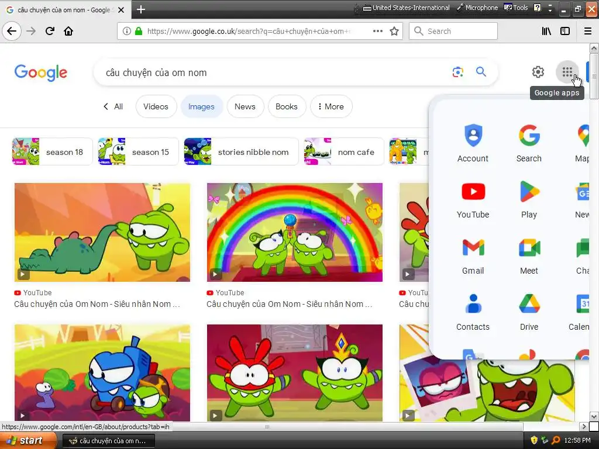Open rainbow Om Nom image thumbnail
The height and width of the screenshot is (449, 599).
pyautogui.click(x=295, y=232)
